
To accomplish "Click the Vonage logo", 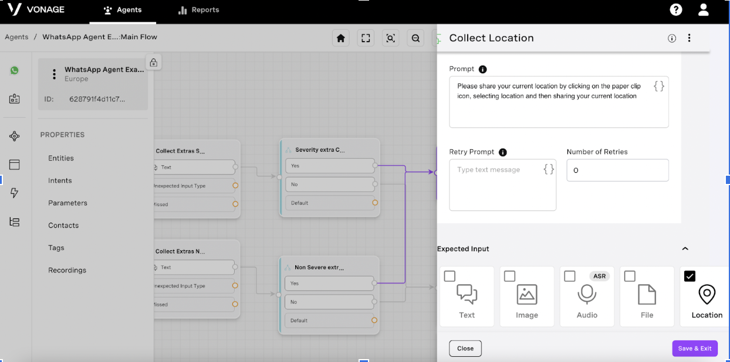I will 36,9.
